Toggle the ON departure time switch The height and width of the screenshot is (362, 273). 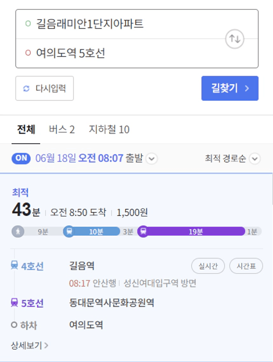click(21, 158)
